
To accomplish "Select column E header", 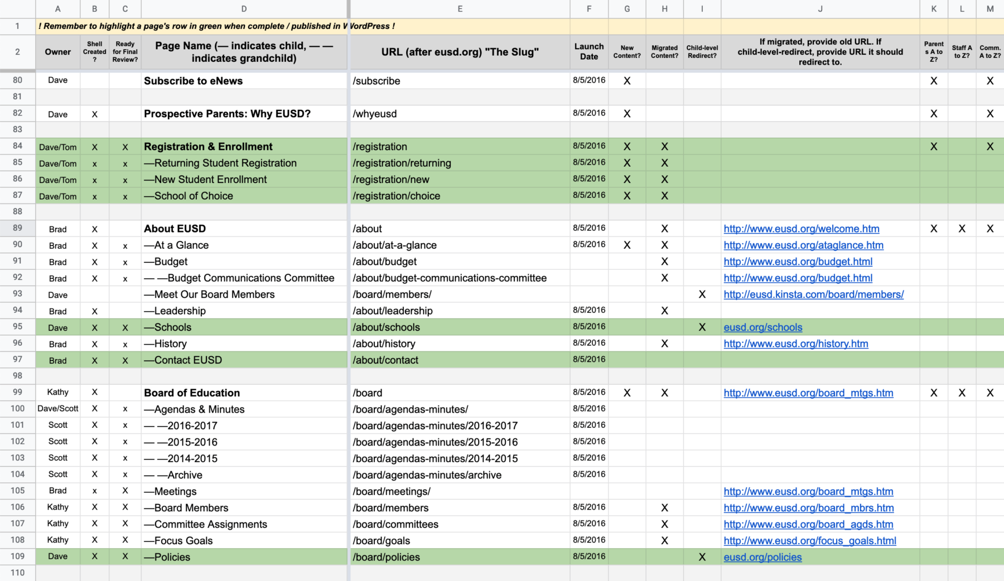I will 460,9.
